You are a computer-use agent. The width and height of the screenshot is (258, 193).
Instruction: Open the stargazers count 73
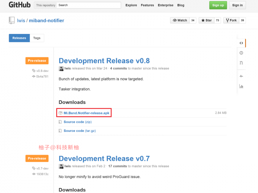[x=218, y=20]
